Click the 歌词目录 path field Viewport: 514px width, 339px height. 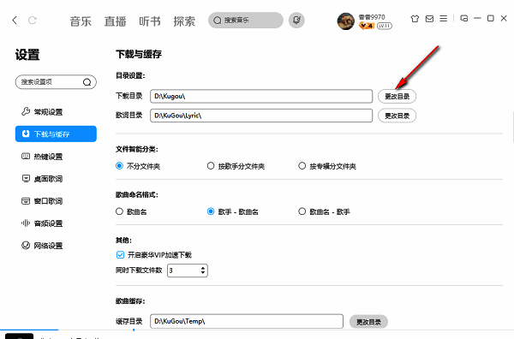tap(261, 116)
